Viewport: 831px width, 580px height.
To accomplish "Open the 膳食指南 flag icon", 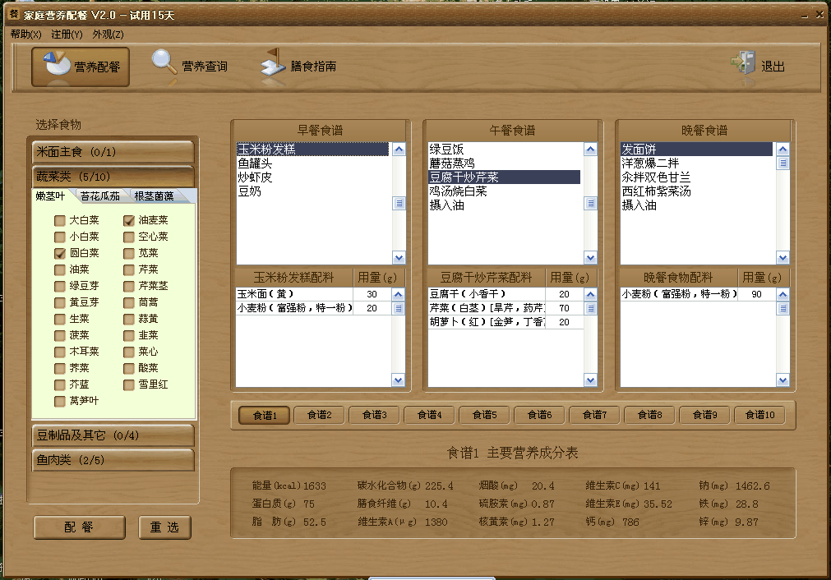I will (x=274, y=63).
